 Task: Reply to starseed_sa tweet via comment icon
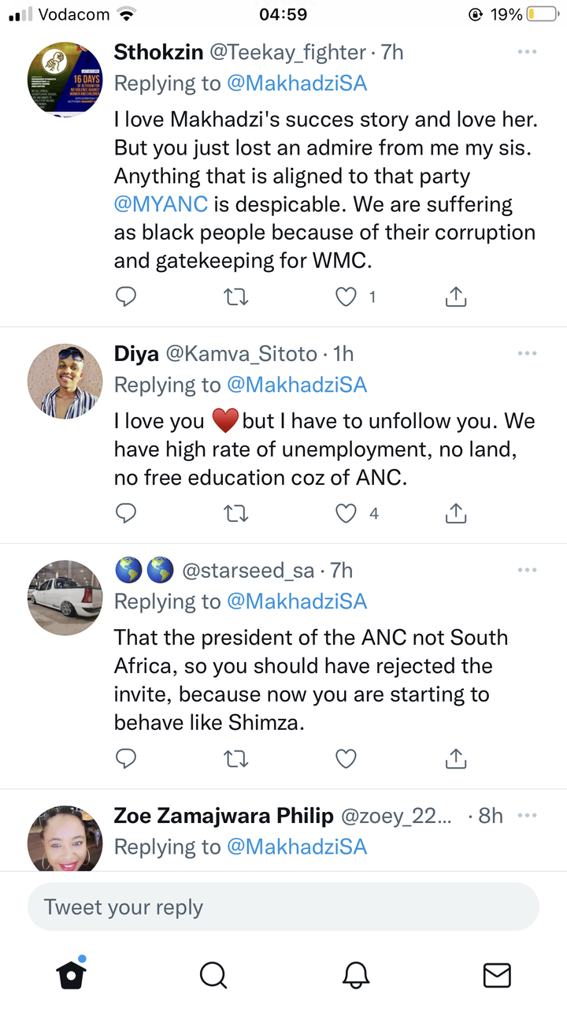point(126,758)
